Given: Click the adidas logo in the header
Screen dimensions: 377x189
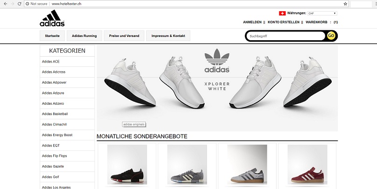Looking at the screenshot, I should [52, 18].
